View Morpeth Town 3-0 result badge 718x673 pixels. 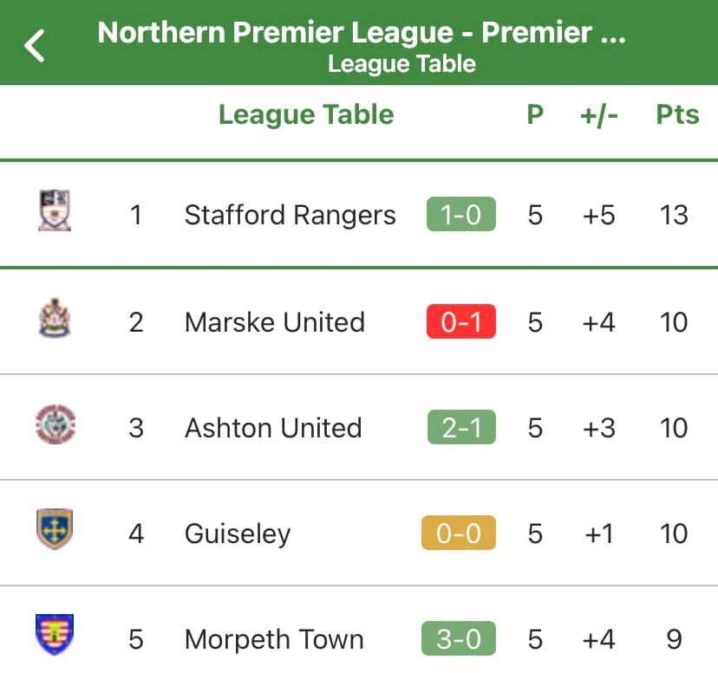pyautogui.click(x=459, y=638)
